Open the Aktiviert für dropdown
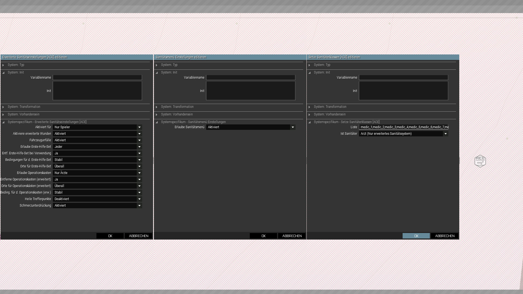 point(97,127)
